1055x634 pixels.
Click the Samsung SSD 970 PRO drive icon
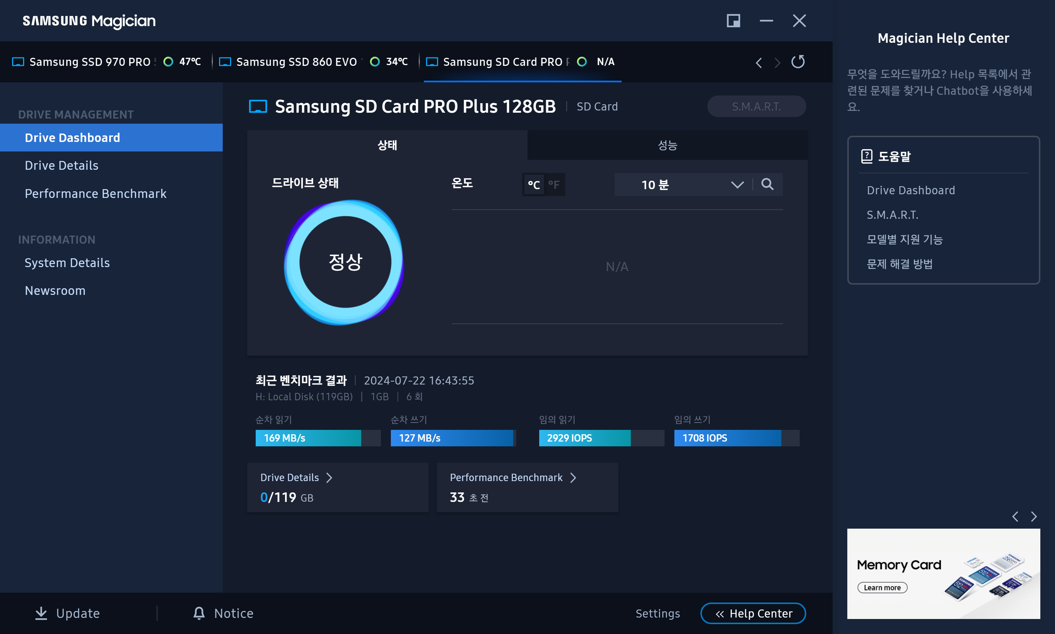click(18, 62)
